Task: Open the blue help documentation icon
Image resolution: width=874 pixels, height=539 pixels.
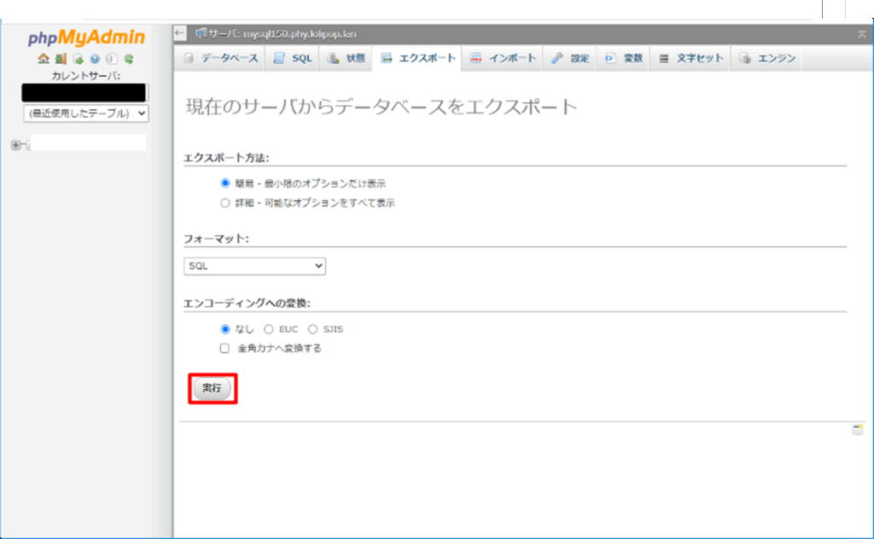Action: tap(95, 60)
